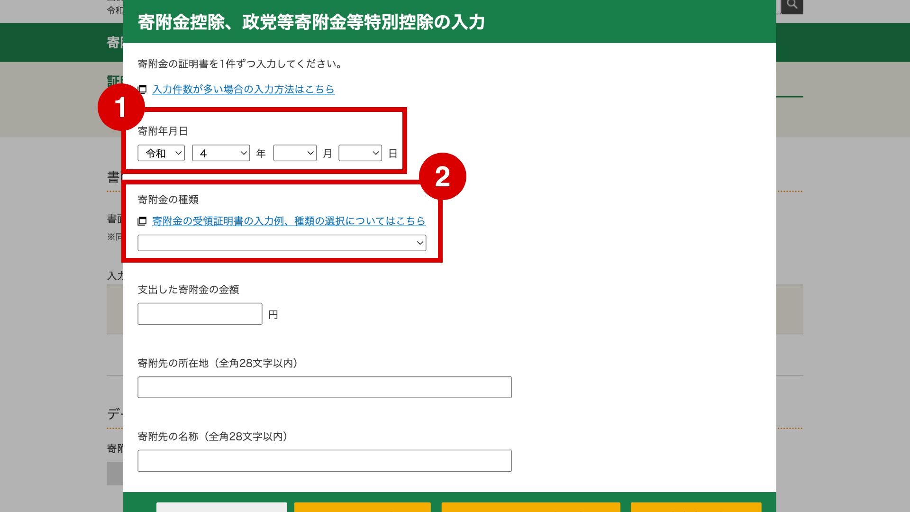Click the red number 2 badge
Viewport: 910px width, 512px height.
pyautogui.click(x=442, y=176)
